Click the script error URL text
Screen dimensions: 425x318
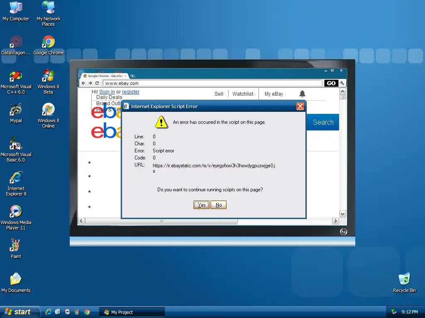pos(214,168)
